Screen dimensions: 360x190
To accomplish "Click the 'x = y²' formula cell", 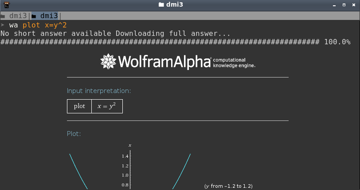I will [107, 106].
